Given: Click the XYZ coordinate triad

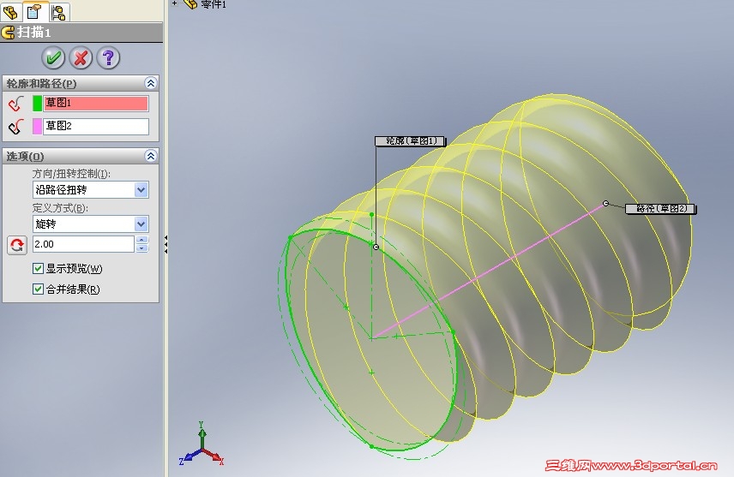Looking at the screenshot, I should tap(202, 445).
